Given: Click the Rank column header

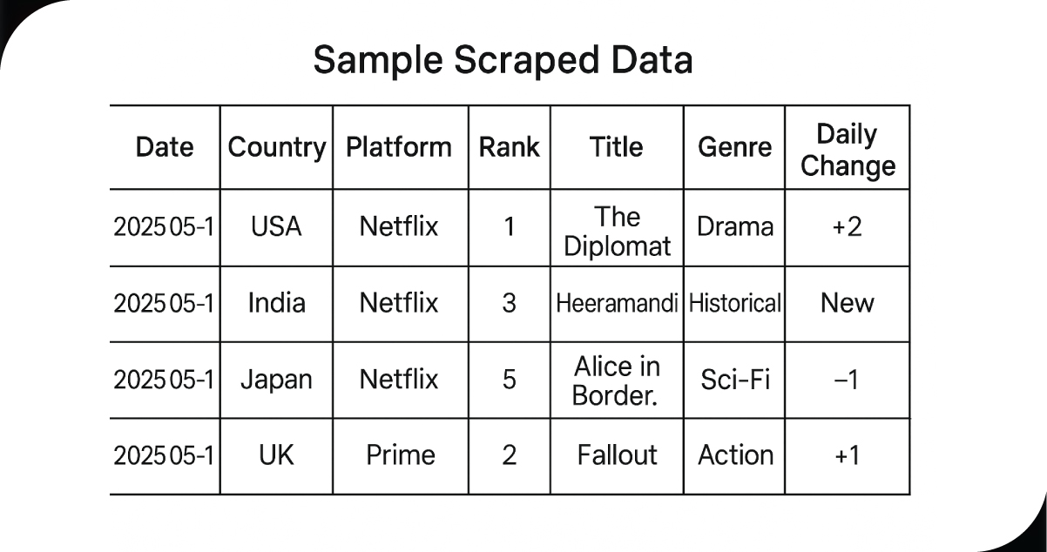Looking at the screenshot, I should coord(509,147).
